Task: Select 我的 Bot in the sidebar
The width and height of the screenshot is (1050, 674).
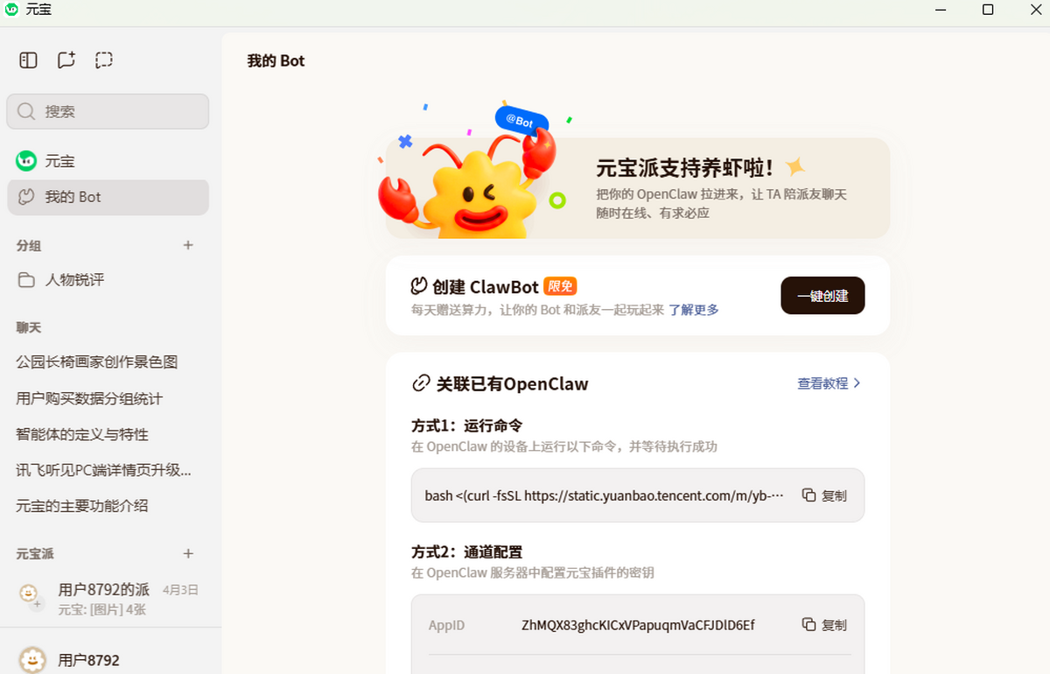Action: (x=108, y=197)
